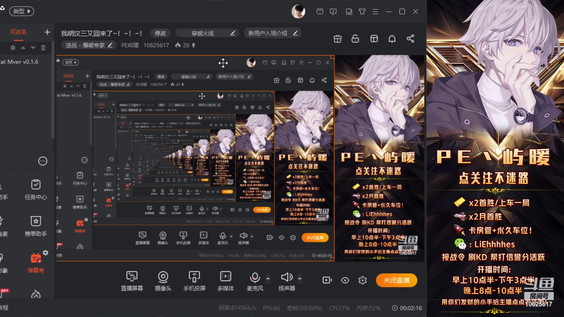Screen dimensions: 564x317
Task: Click the 丢帧:0(0.00%) status
Action: pyautogui.click(x=304, y=308)
